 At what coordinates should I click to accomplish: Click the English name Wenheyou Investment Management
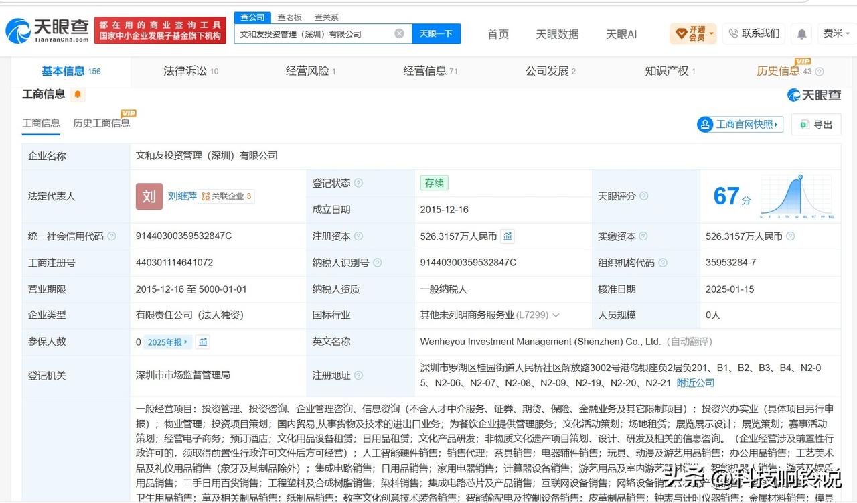coord(540,342)
